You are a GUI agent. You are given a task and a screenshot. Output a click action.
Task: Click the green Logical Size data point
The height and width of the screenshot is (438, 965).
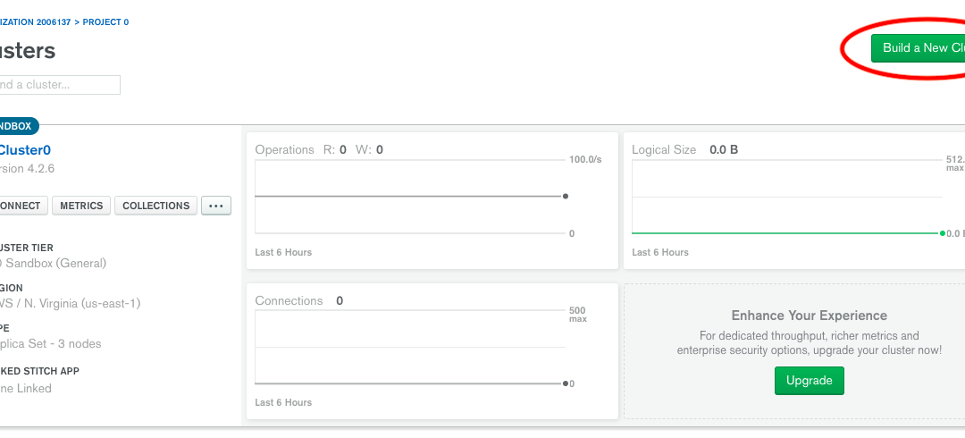[942, 233]
